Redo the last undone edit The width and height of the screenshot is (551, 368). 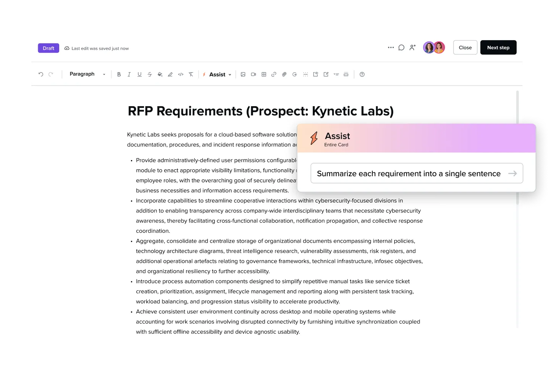(51, 75)
